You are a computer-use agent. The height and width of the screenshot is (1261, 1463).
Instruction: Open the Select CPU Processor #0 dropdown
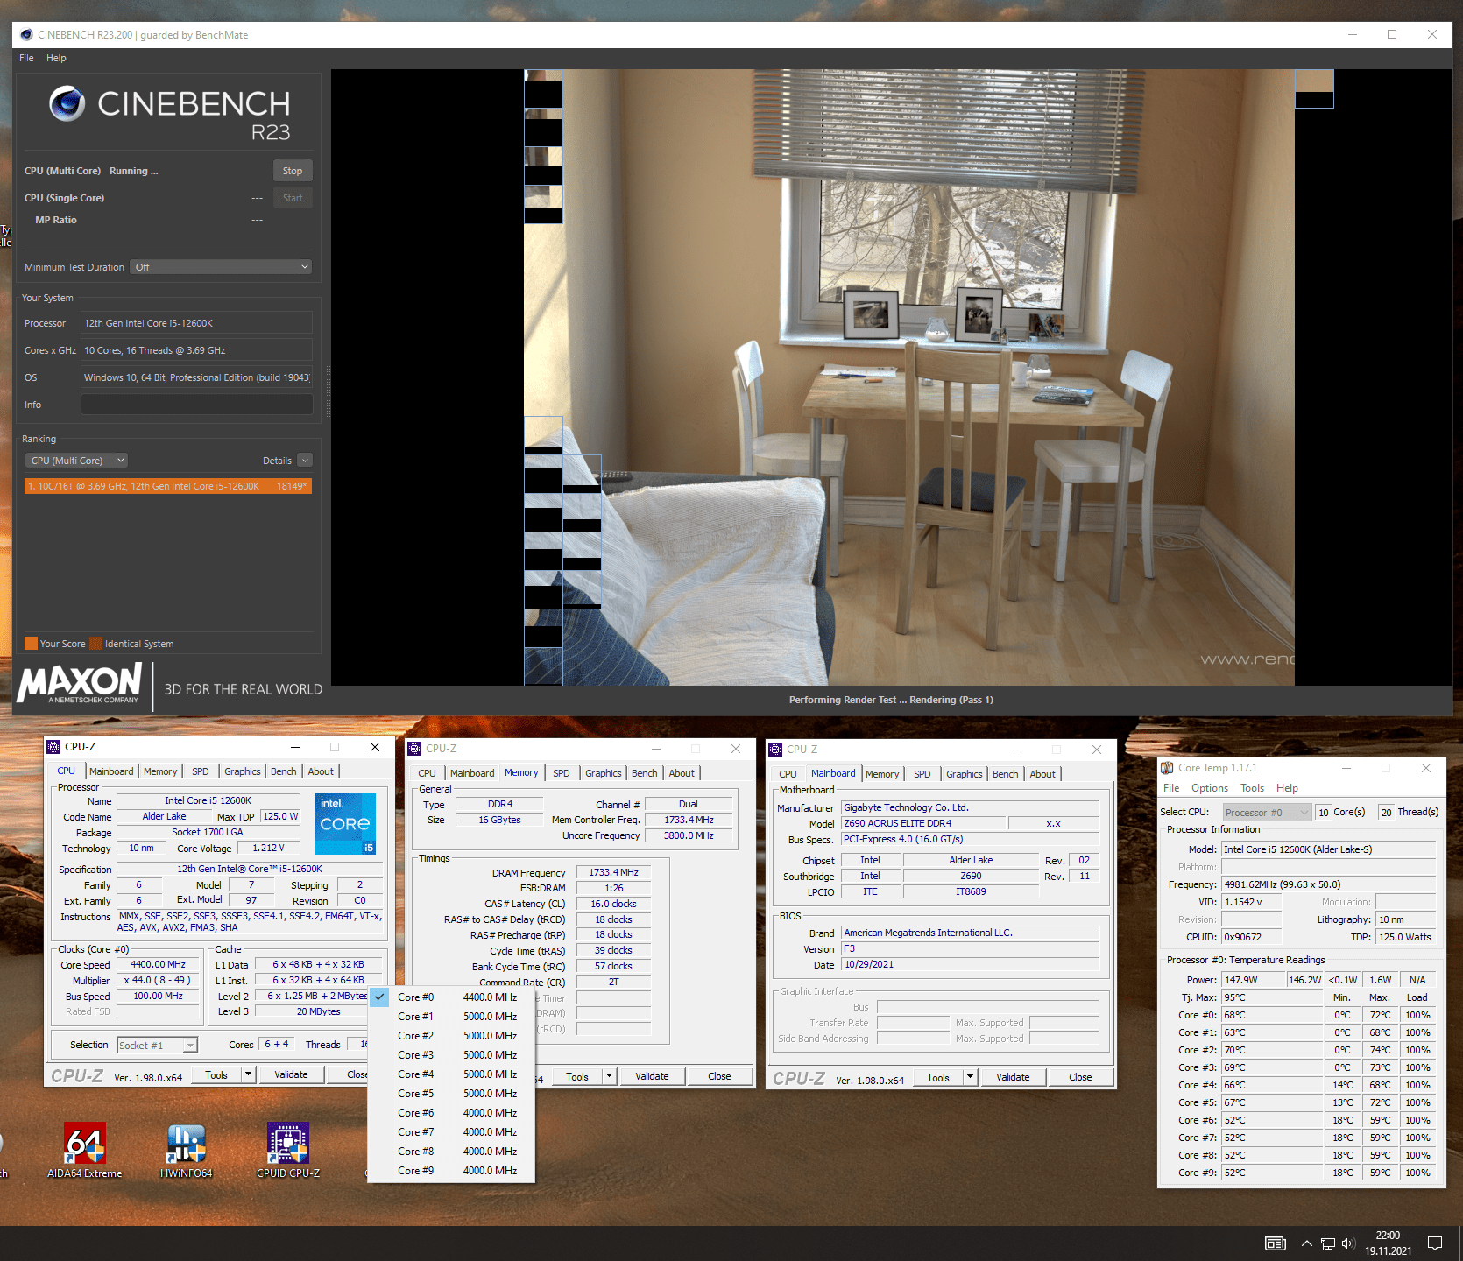pos(1267,813)
